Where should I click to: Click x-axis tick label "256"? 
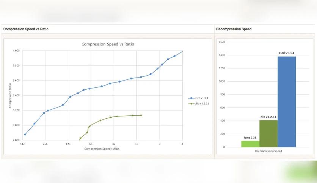45,144
